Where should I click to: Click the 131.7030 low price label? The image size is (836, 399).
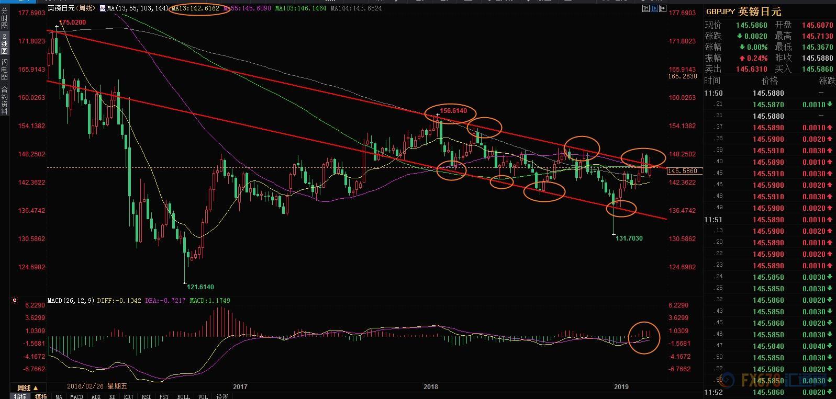(629, 238)
